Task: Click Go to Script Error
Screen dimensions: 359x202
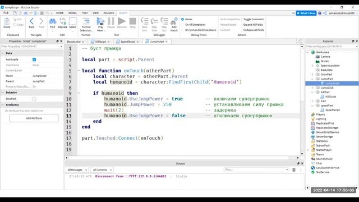Action: (230, 19)
